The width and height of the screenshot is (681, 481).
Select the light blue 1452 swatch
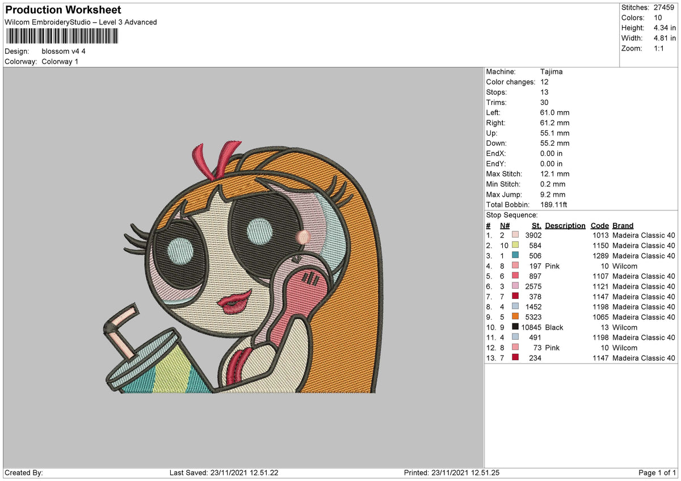click(x=515, y=307)
